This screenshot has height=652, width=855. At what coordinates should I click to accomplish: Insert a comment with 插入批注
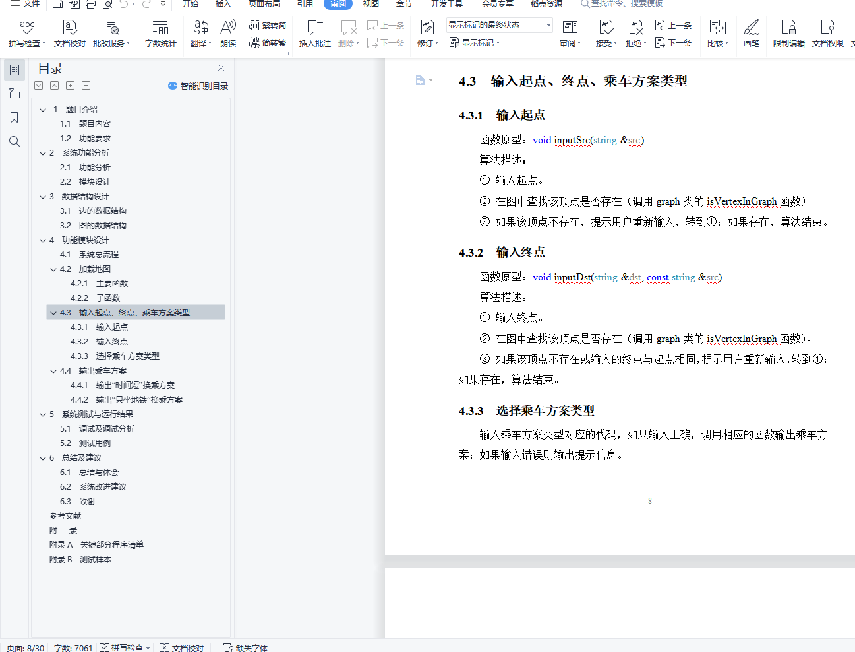pos(315,34)
